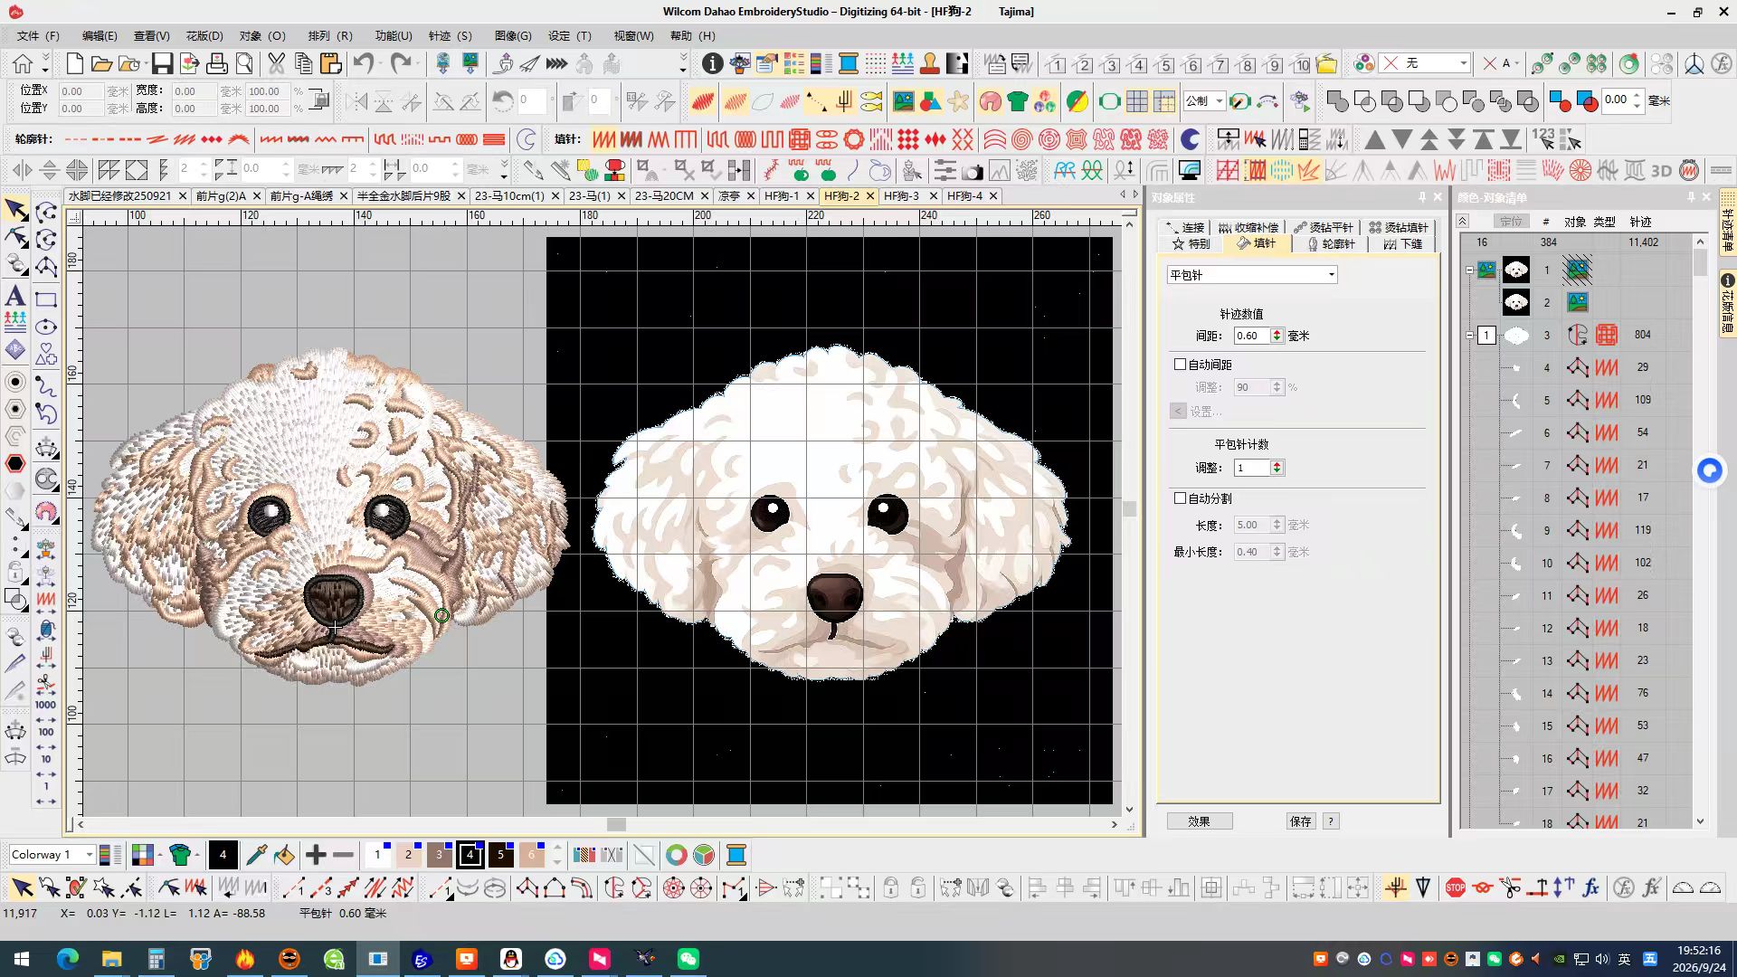This screenshot has width=1737, height=977.
Task: Open the 平包针 fill type dropdown
Action: (1252, 274)
